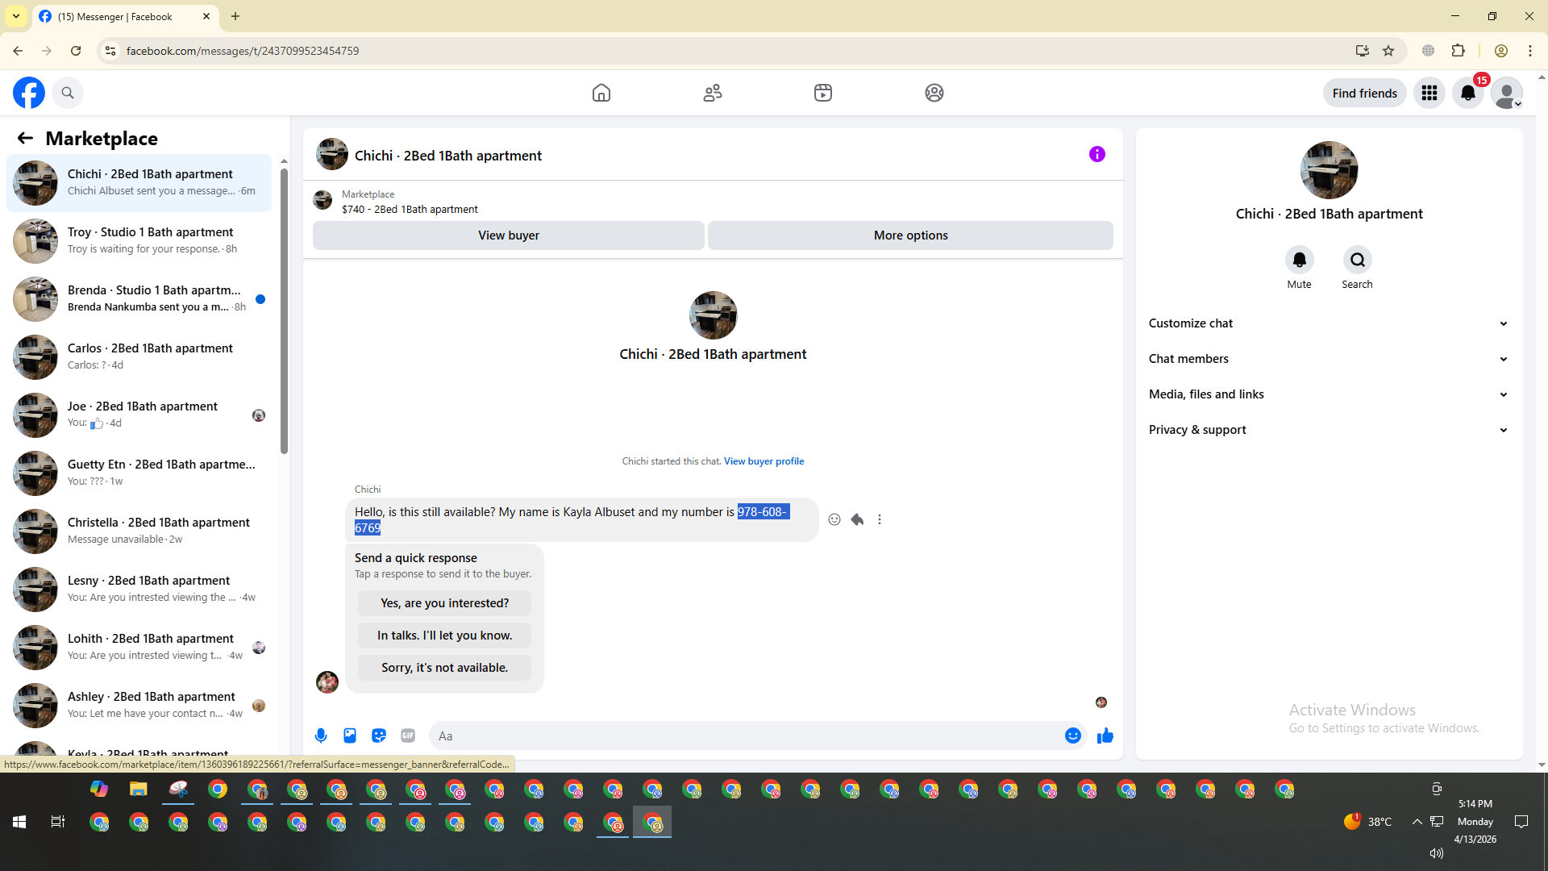Open the Facebook search icon
Image resolution: width=1548 pixels, height=871 pixels.
click(x=68, y=93)
